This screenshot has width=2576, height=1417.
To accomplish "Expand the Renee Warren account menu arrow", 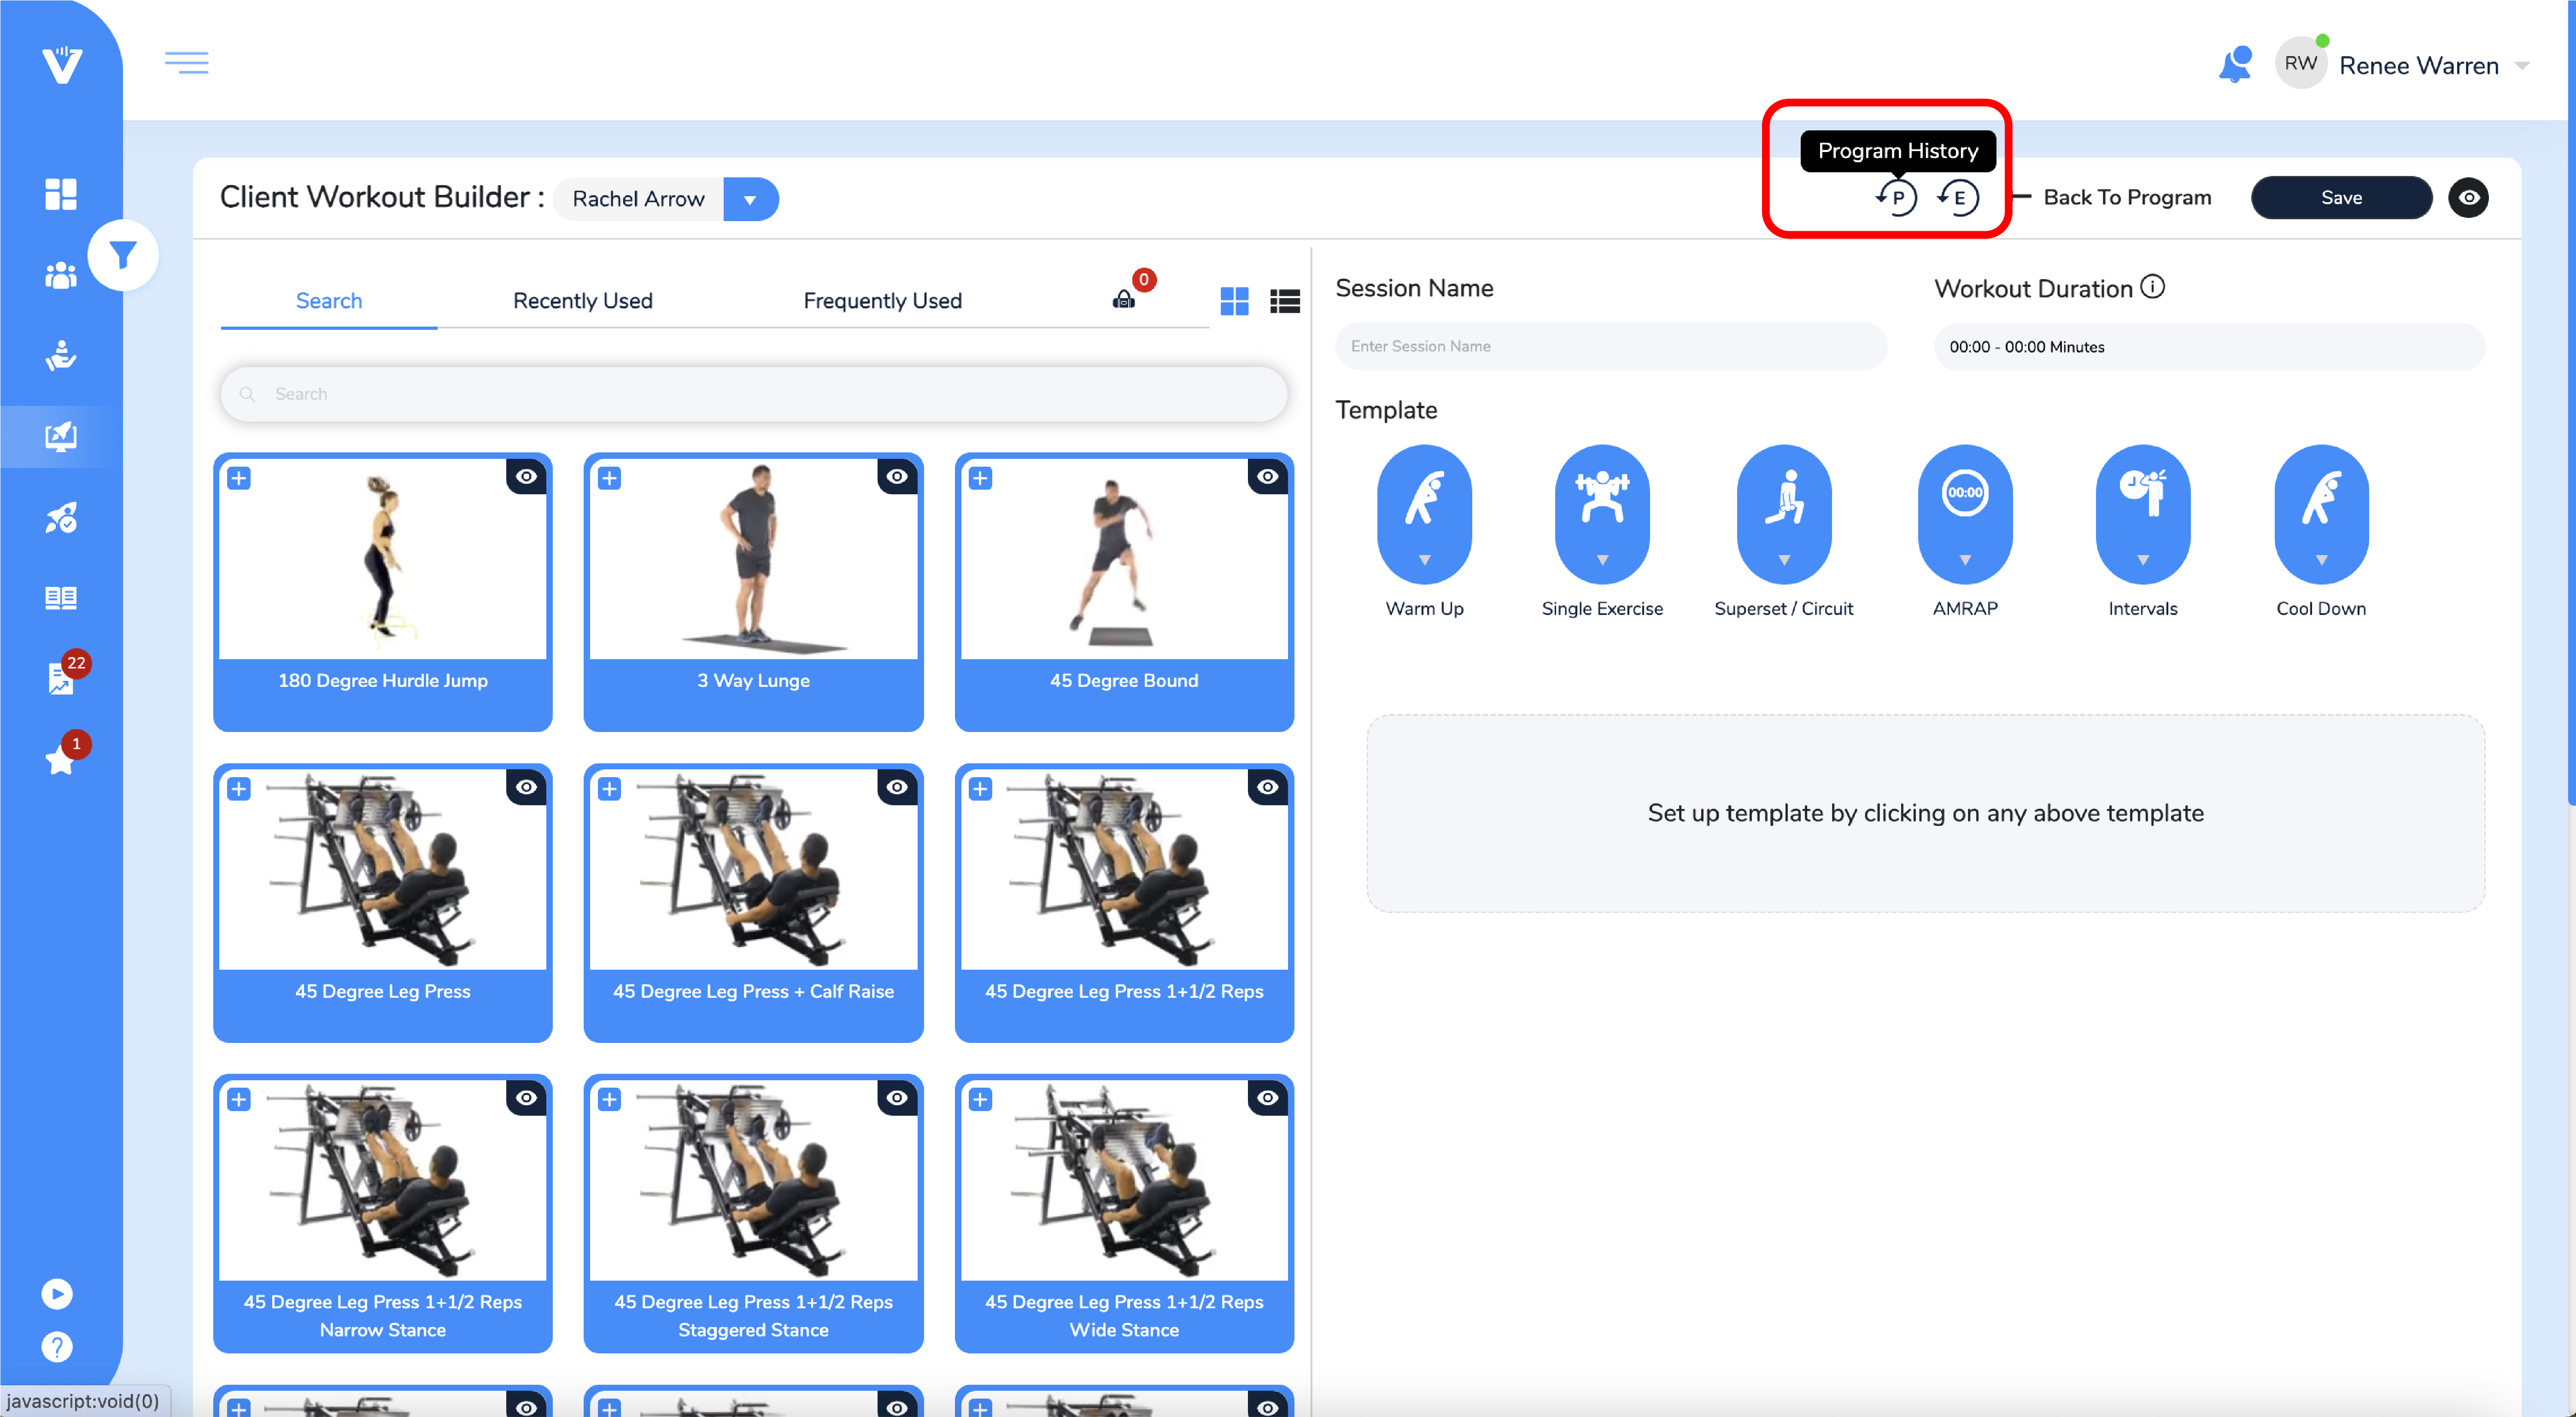I will click(x=2523, y=66).
